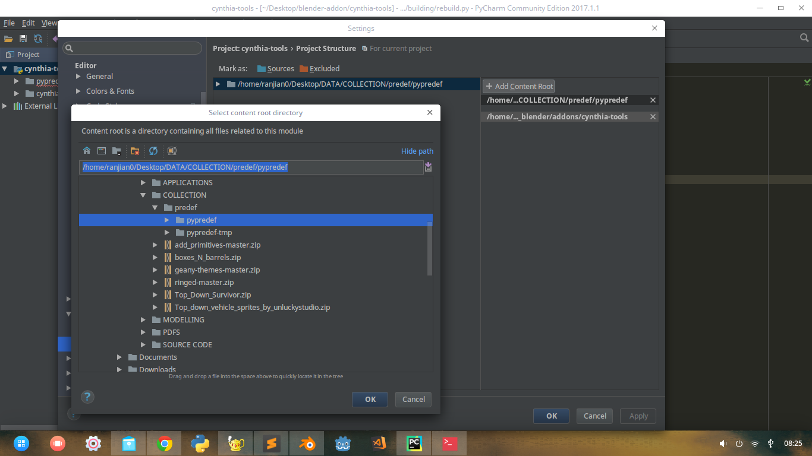Screen dimensions: 812x456
Task: Open recent paths history button beside path field
Action: click(428, 167)
